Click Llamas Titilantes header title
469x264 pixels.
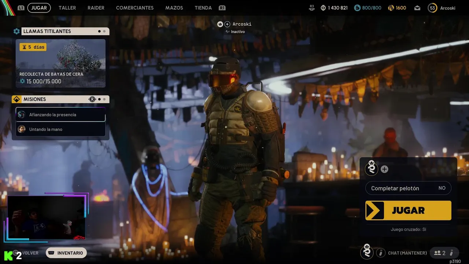[47, 32]
